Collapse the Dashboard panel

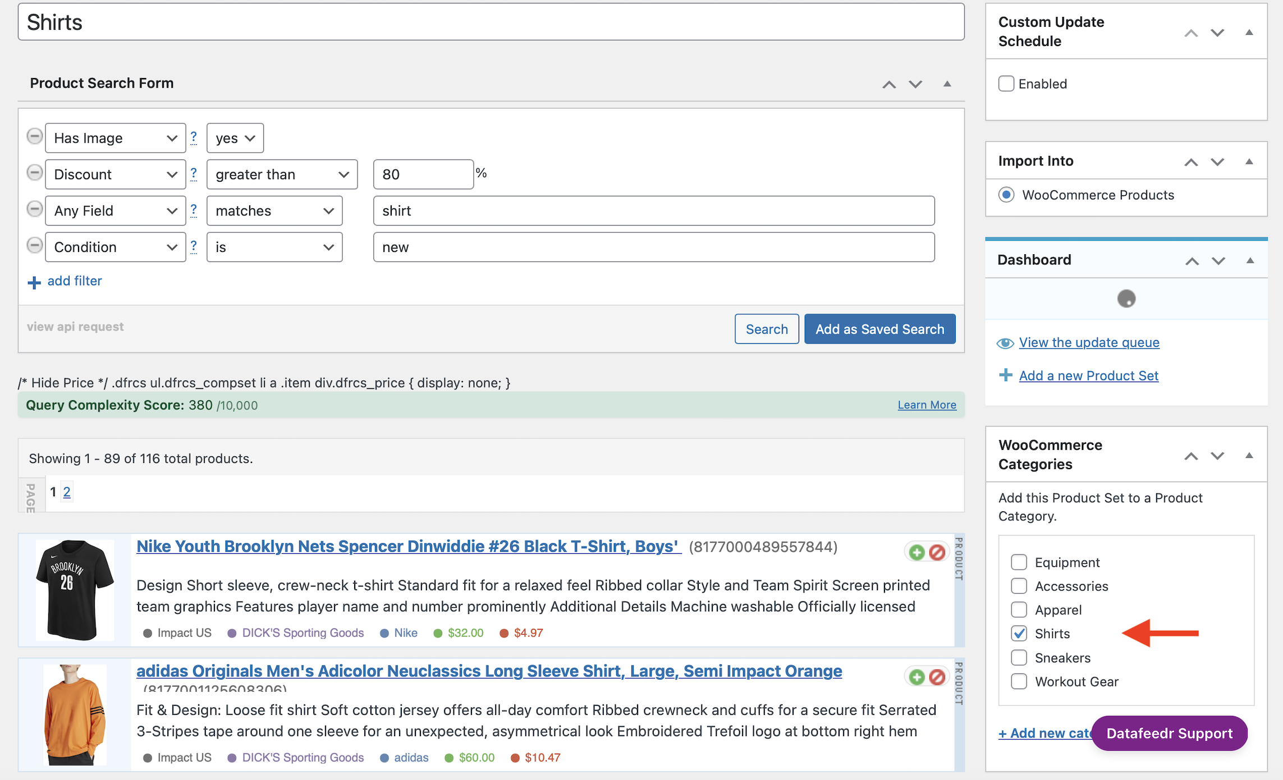pyautogui.click(x=1250, y=260)
